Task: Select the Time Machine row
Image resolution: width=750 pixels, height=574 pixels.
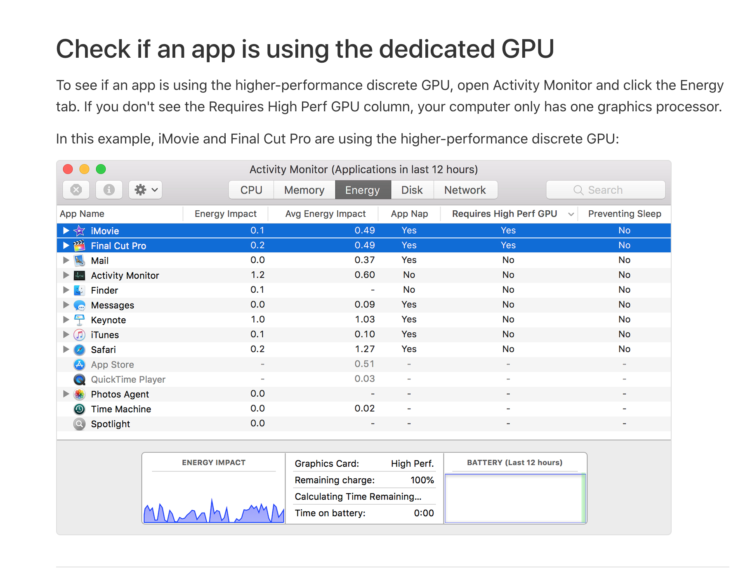Action: [x=121, y=409]
